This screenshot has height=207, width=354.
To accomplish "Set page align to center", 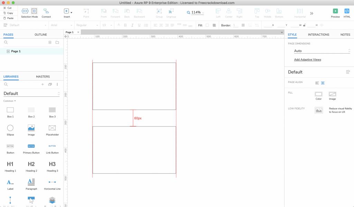I will coord(323,83).
